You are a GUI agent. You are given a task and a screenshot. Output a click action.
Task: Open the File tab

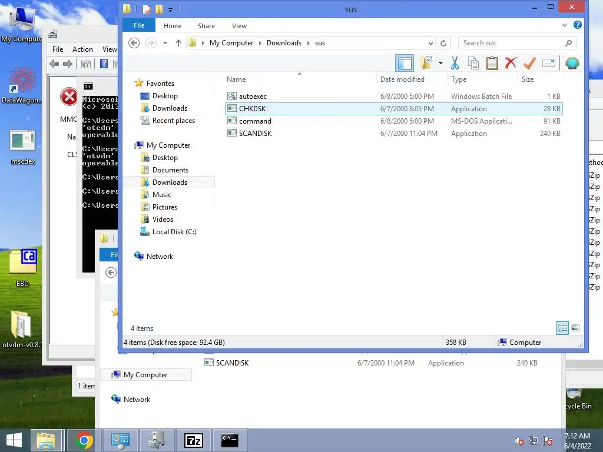point(139,25)
